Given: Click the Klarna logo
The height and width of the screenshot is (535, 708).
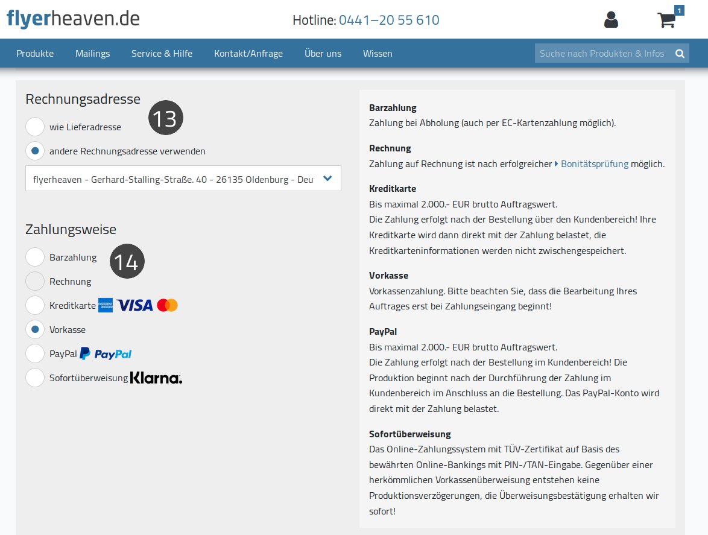Looking at the screenshot, I should 156,378.
